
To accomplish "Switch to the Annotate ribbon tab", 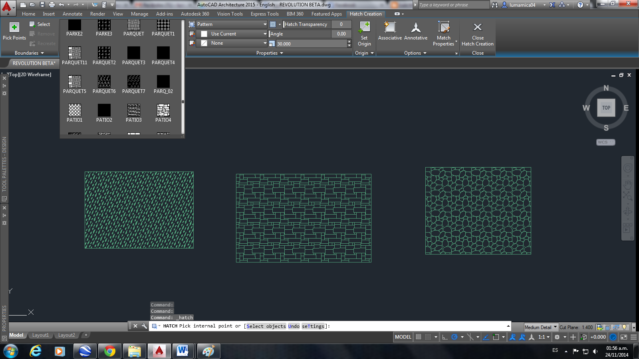I will (72, 14).
